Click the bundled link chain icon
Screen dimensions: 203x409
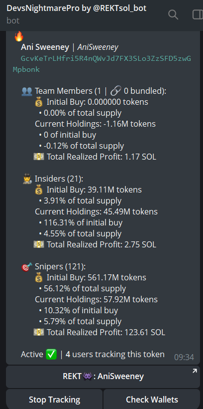click(115, 91)
